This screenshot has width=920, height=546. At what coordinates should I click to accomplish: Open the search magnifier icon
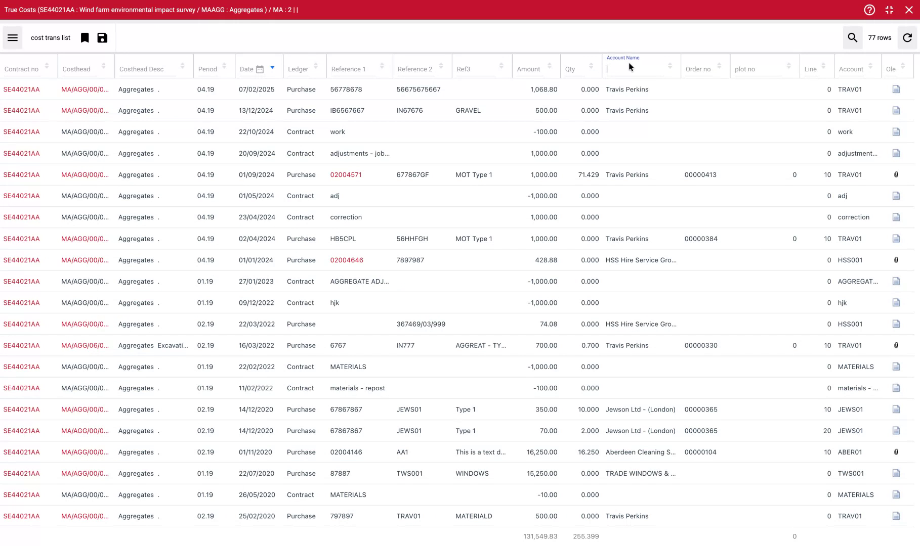tap(852, 38)
